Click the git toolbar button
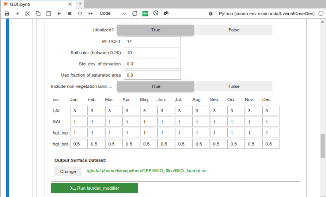This screenshot has width=326, height=197. pos(166,13)
